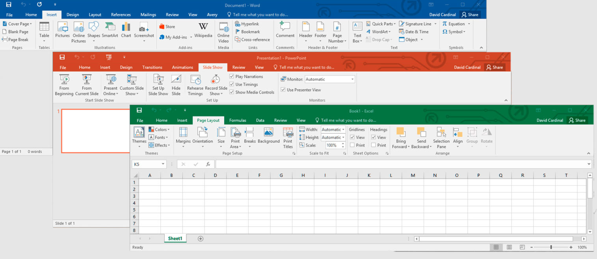Expand the Excel formula bar

[x=589, y=164]
